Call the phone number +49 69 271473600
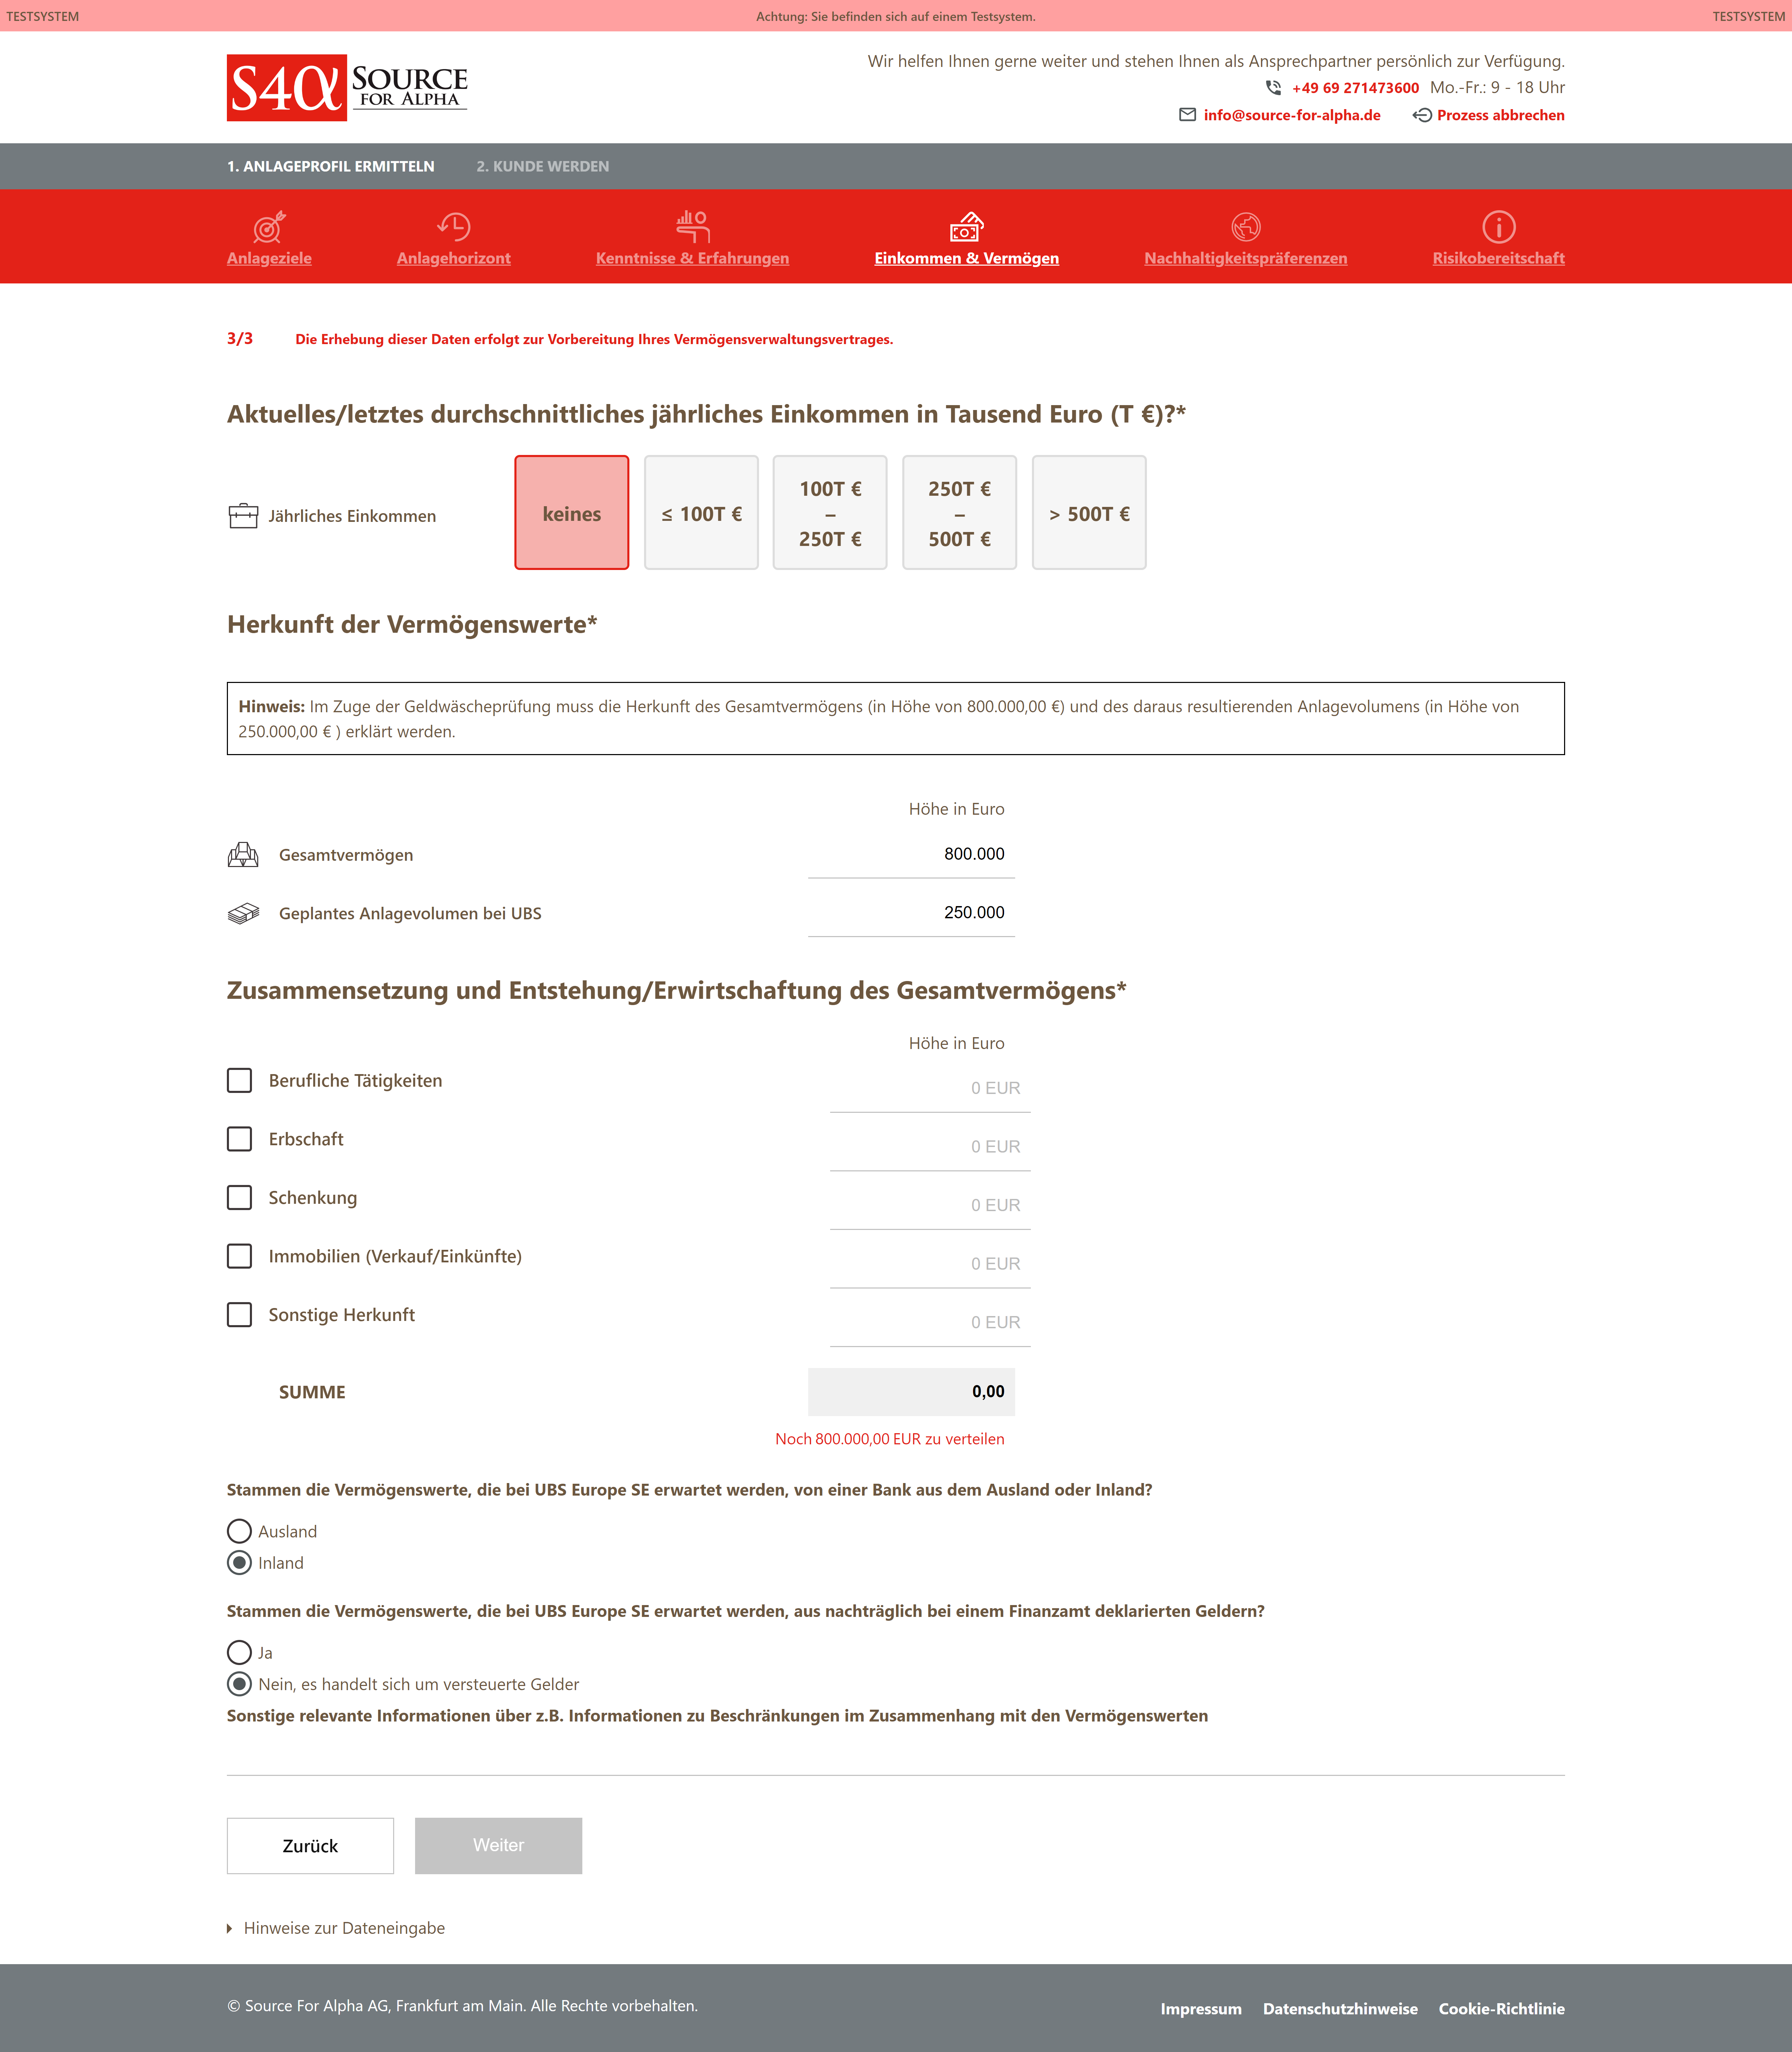This screenshot has width=1792, height=2052. (x=1355, y=88)
